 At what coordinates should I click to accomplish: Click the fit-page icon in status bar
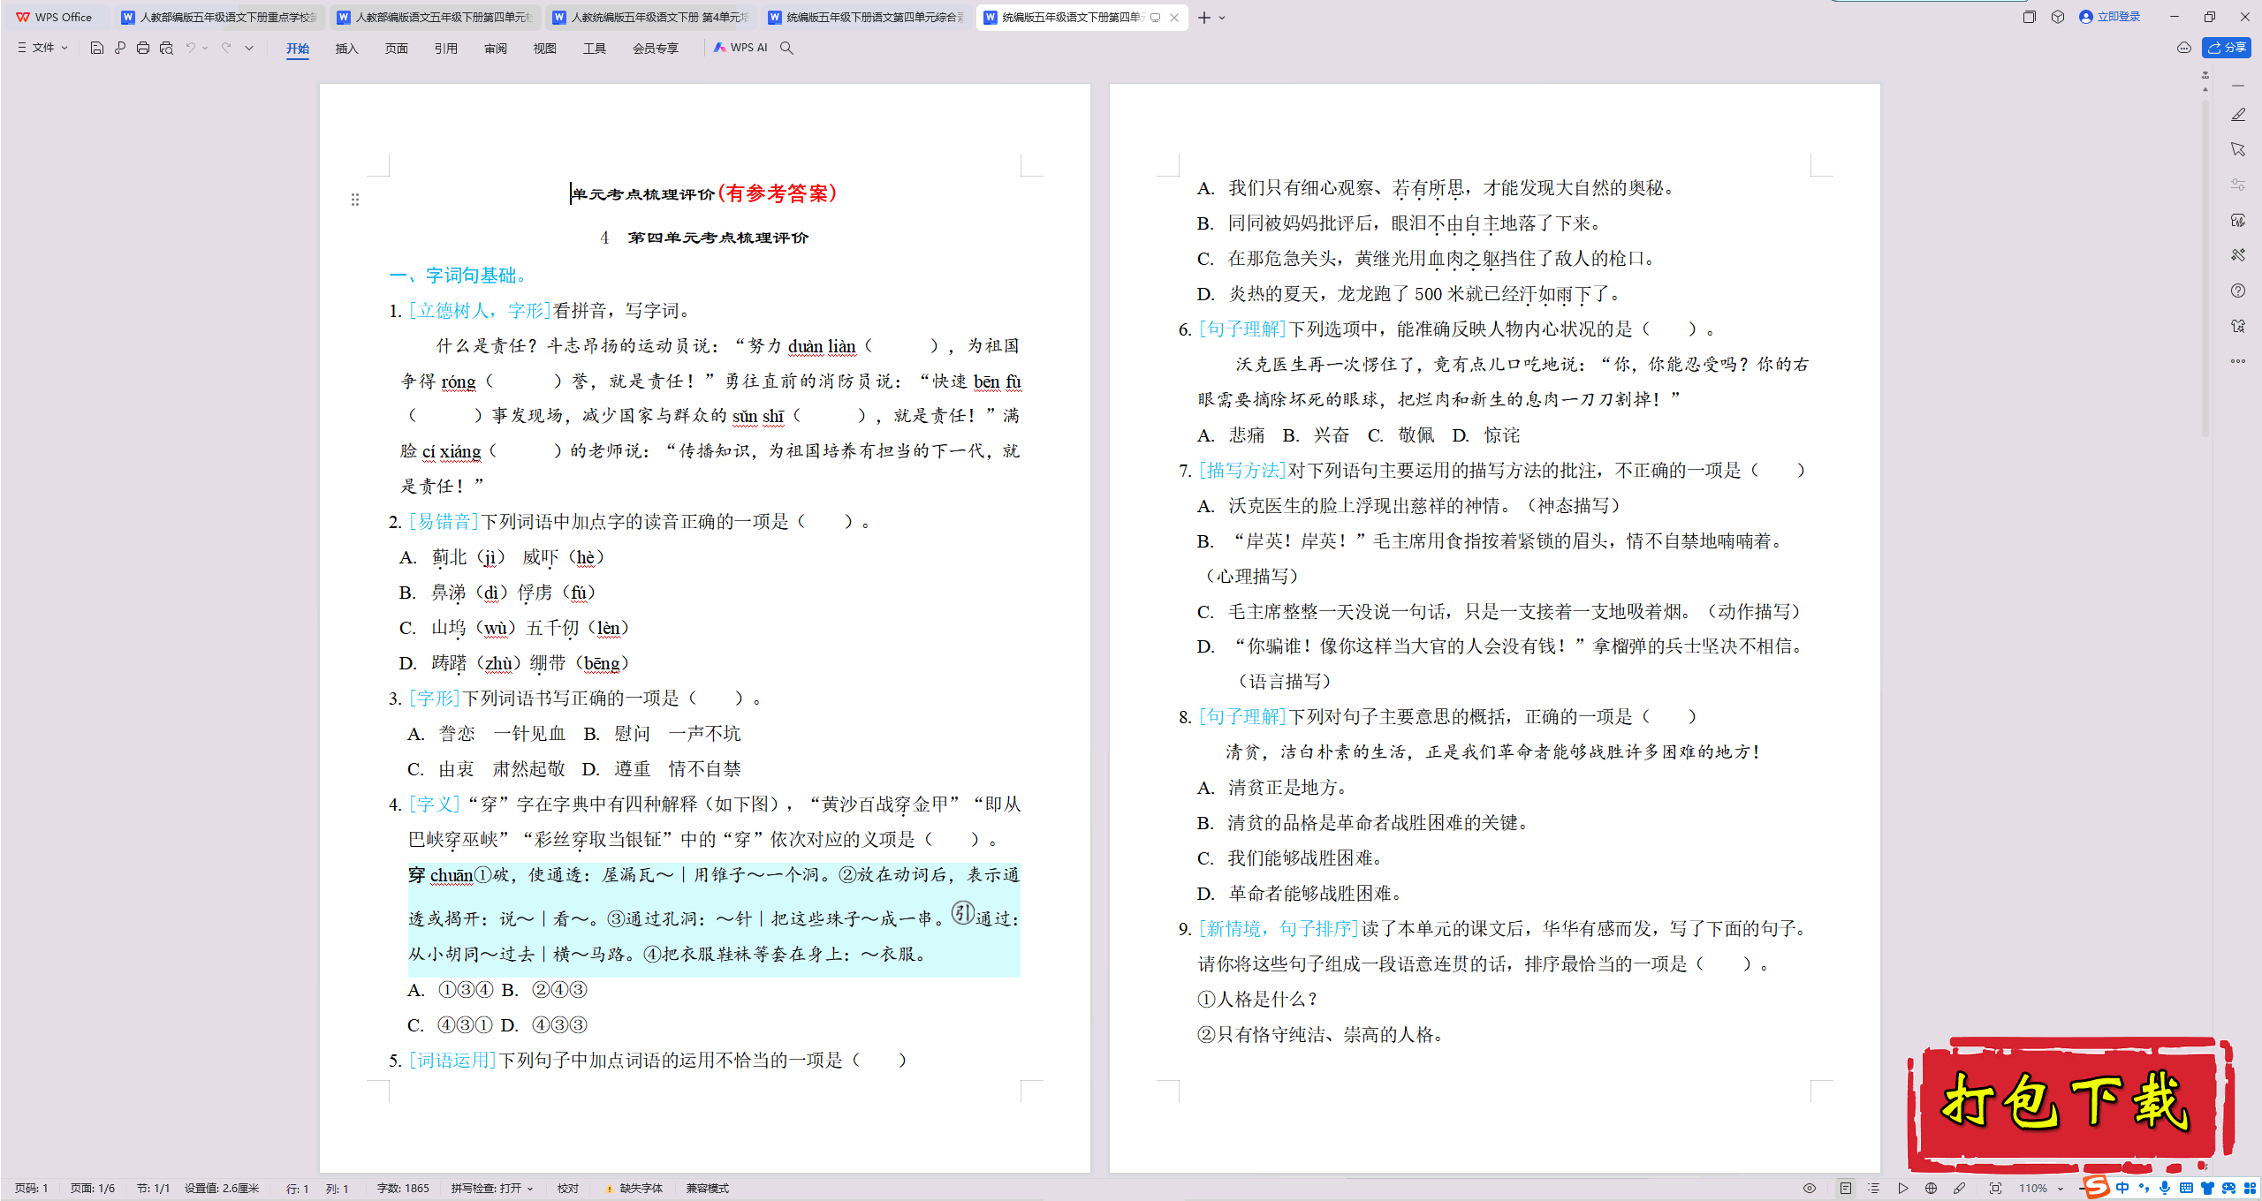(1995, 1189)
